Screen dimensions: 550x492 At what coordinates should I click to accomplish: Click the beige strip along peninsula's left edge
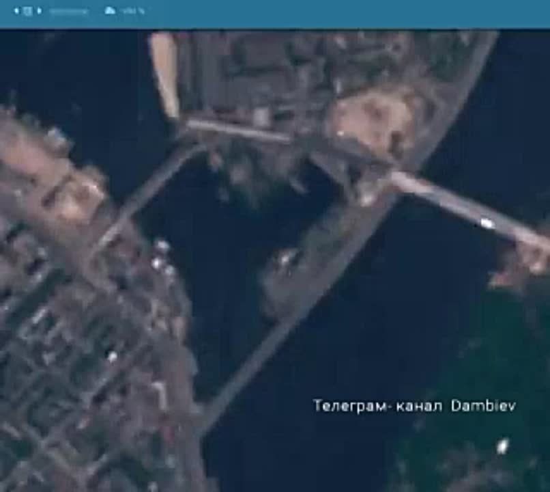[x=164, y=75]
